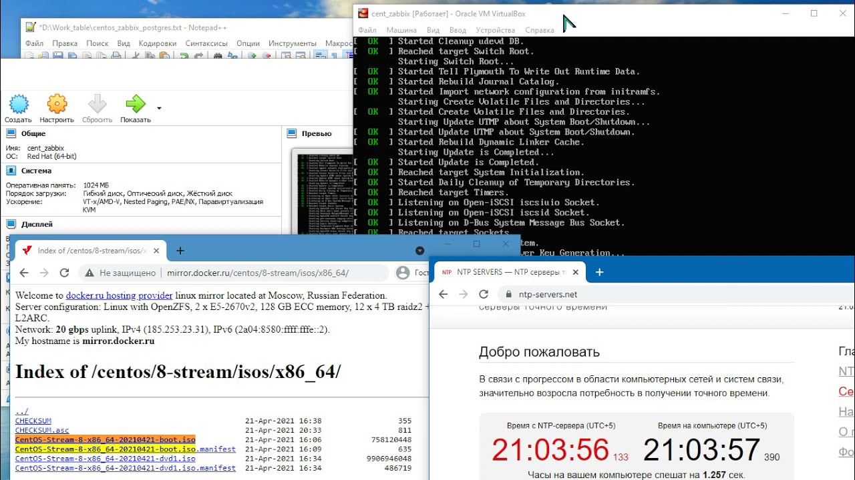Click the Notepad++ title bar app icon
Screen dimensions: 855x480
tap(30, 27)
